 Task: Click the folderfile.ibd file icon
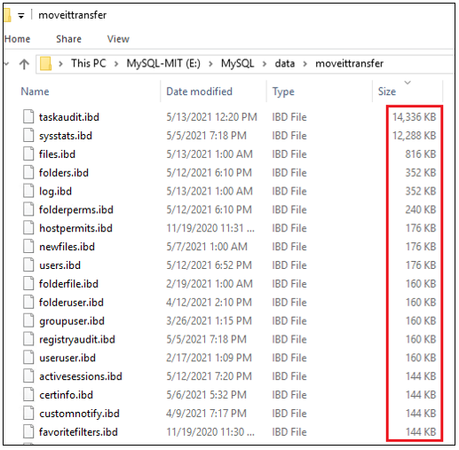(28, 283)
